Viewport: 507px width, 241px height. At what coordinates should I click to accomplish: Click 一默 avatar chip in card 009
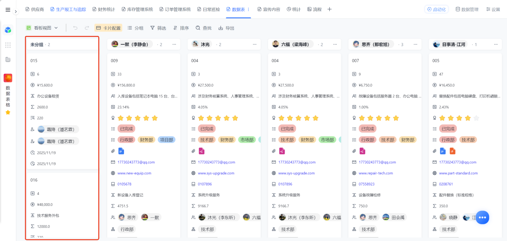pos(151,217)
